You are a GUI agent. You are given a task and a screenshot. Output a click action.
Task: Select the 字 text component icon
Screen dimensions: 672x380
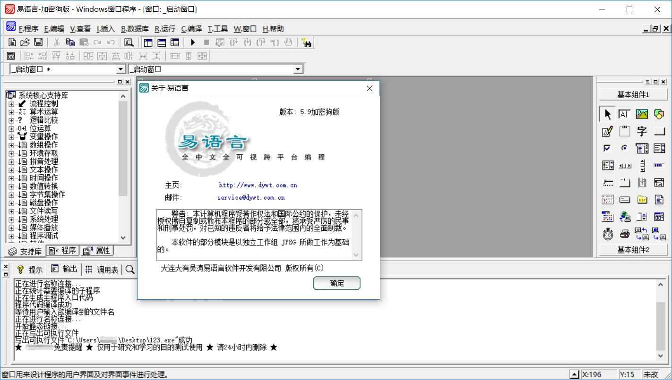click(x=642, y=131)
